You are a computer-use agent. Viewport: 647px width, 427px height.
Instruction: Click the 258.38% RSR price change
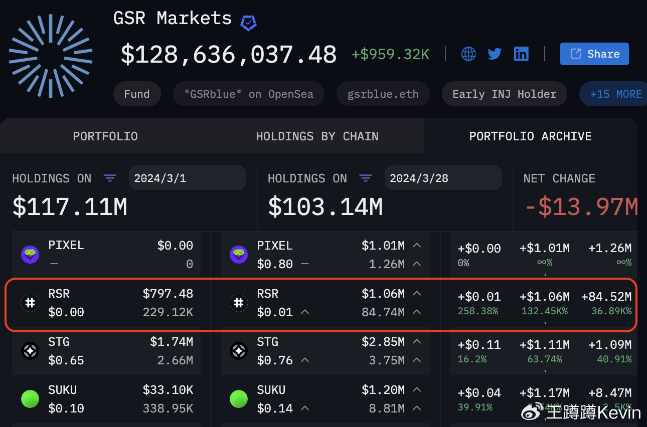click(478, 311)
